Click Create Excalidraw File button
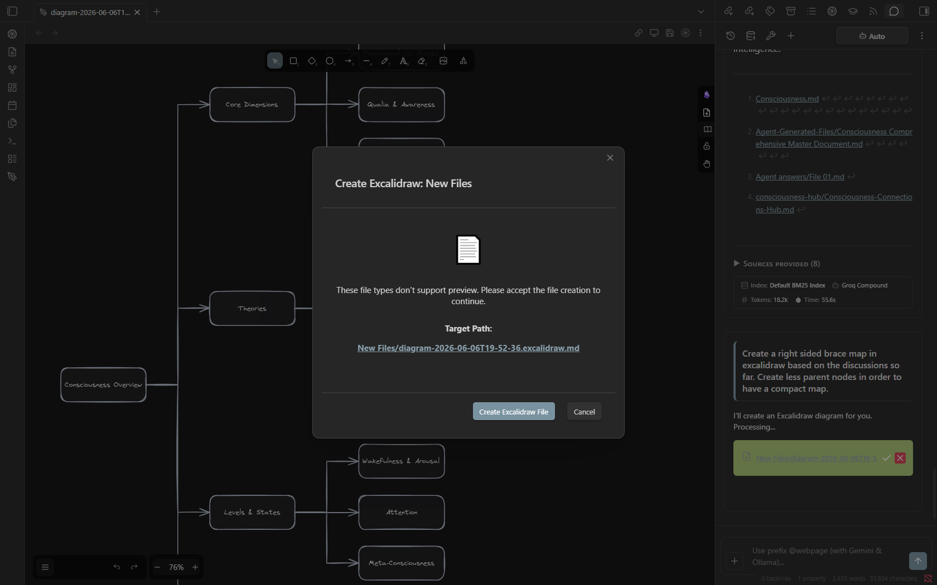 [x=514, y=411]
